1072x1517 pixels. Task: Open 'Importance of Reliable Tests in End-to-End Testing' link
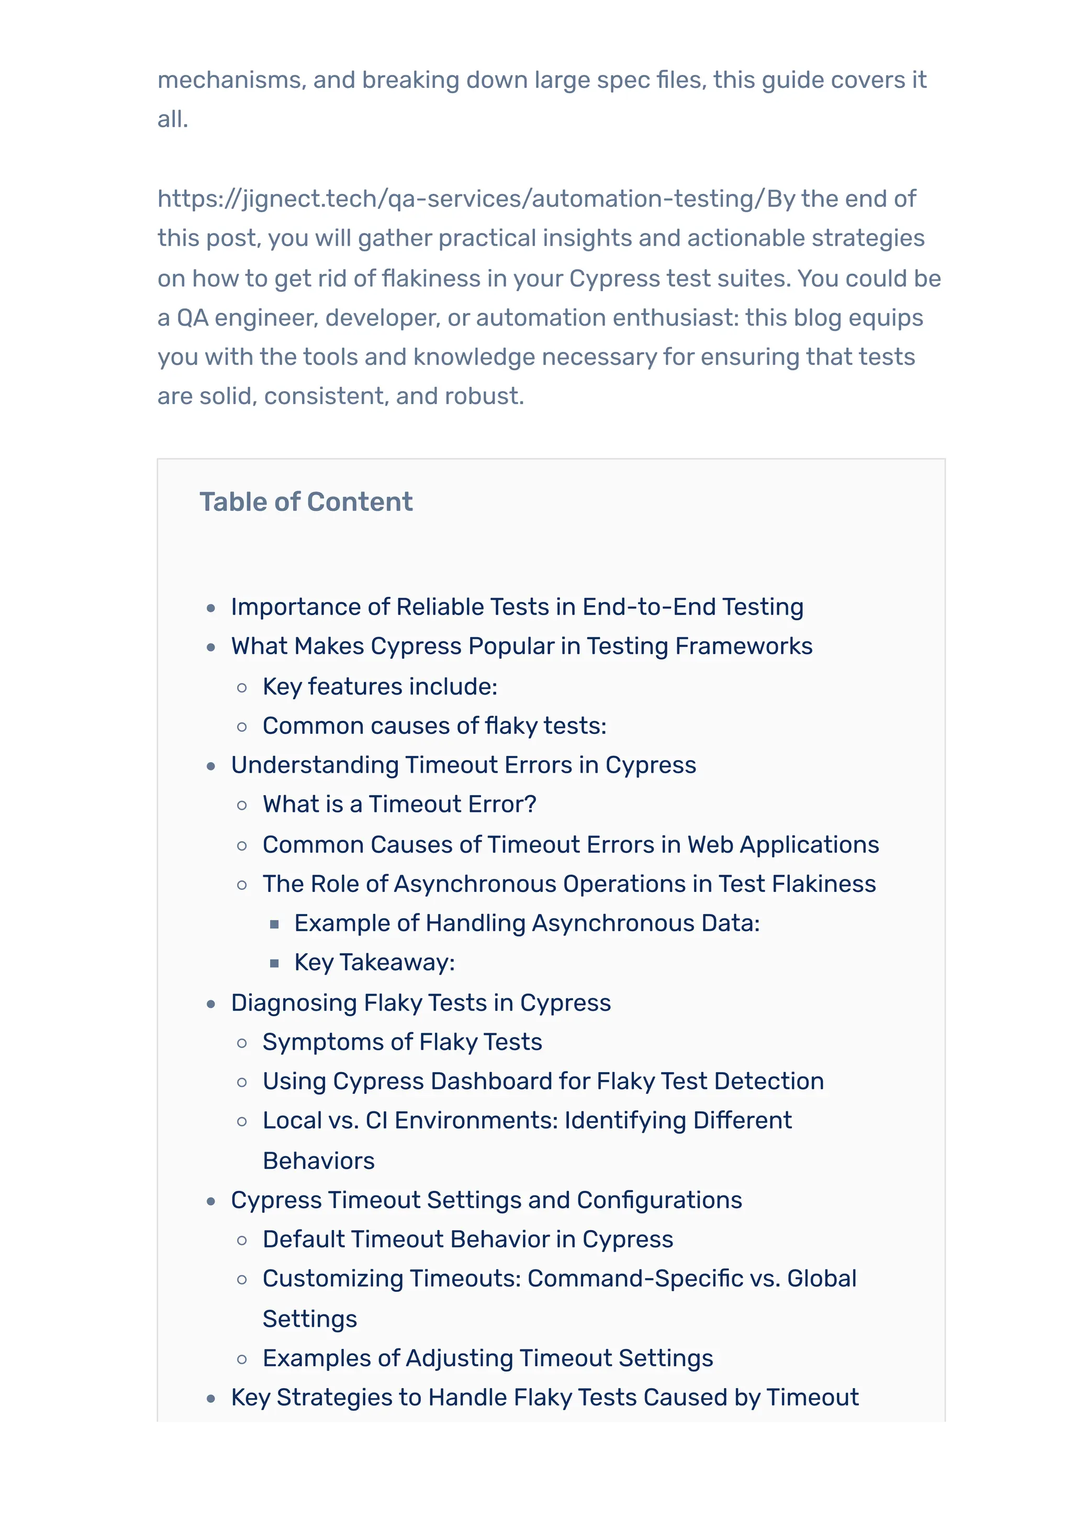[517, 607]
